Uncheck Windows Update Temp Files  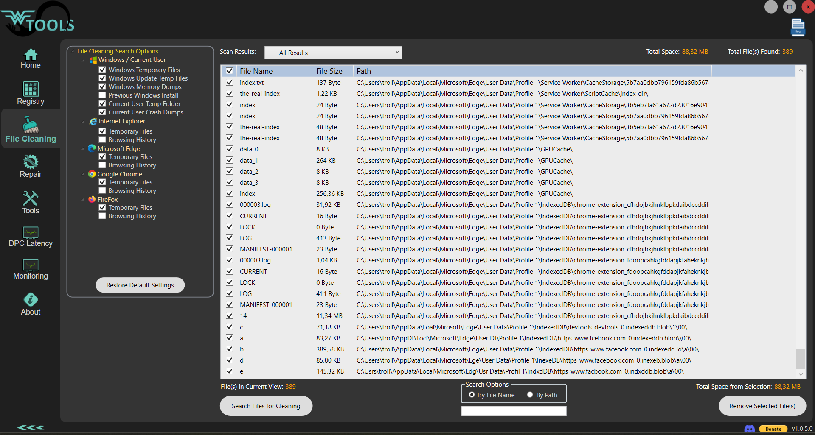click(102, 78)
